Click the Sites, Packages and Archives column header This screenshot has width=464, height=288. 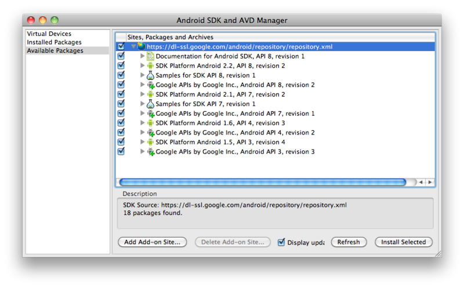point(281,37)
